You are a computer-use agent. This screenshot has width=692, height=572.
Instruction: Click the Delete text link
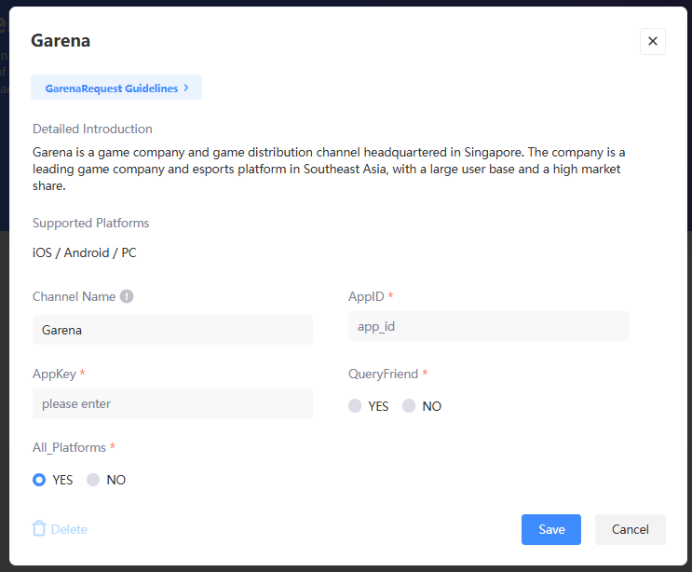[69, 529]
